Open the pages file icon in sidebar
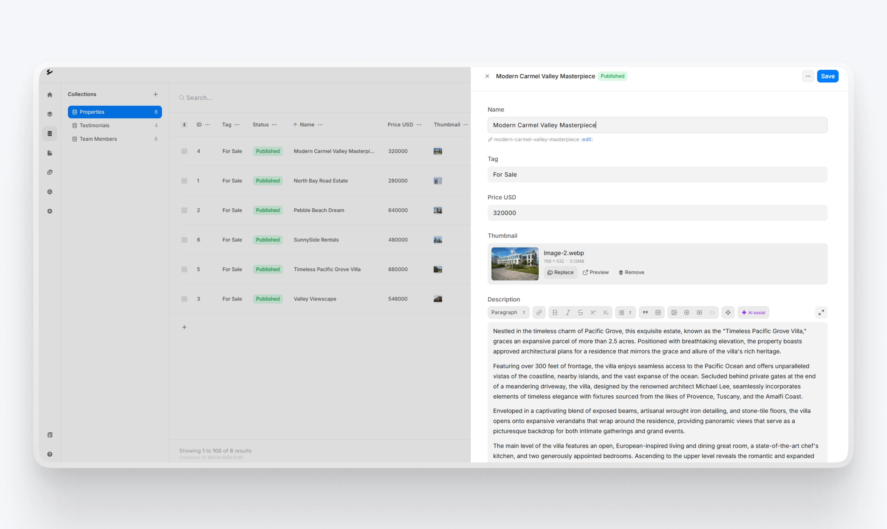 (x=50, y=153)
